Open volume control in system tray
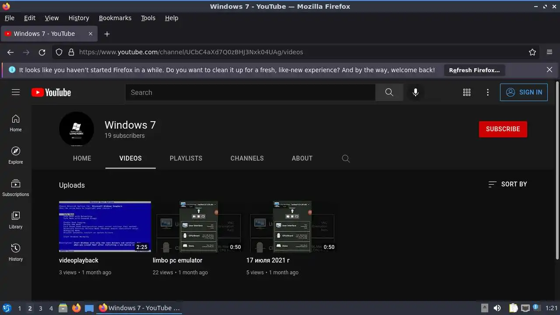Image resolution: width=560 pixels, height=315 pixels. point(497,308)
